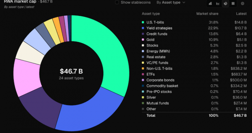The height and width of the screenshot is (133, 252).
Task: Select the Silver legend label
Action: 151,98
